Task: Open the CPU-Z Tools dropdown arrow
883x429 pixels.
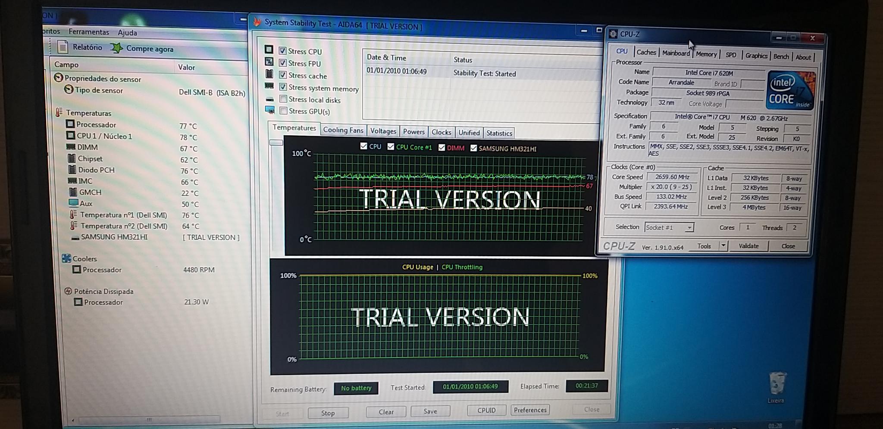Action: click(723, 246)
